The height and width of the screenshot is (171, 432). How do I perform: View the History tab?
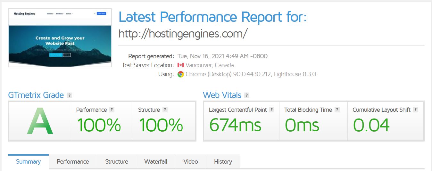[223, 162]
